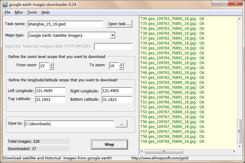
Task: Select log line T57 ges_109767_76893_18.jpg
Action: click(172, 131)
